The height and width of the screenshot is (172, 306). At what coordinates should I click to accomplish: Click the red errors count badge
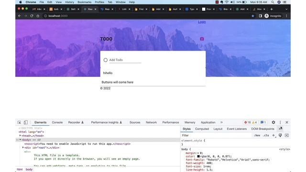(x=248, y=122)
